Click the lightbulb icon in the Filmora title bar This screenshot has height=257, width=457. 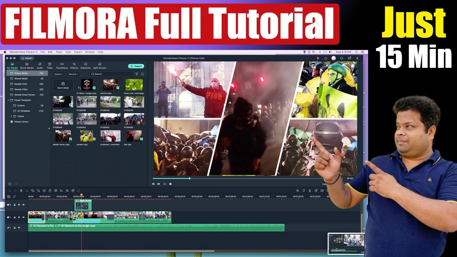(x=318, y=58)
